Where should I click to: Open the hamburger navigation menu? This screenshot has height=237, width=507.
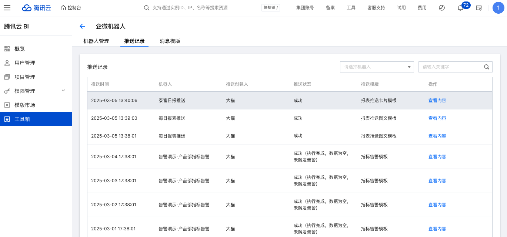coord(7,8)
